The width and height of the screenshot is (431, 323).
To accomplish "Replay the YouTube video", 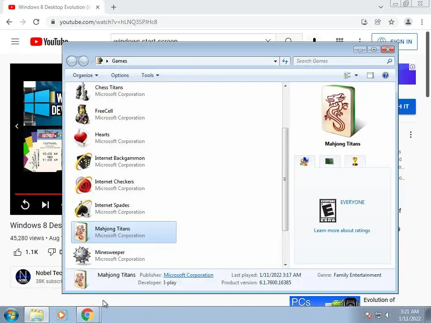I will [25, 205].
